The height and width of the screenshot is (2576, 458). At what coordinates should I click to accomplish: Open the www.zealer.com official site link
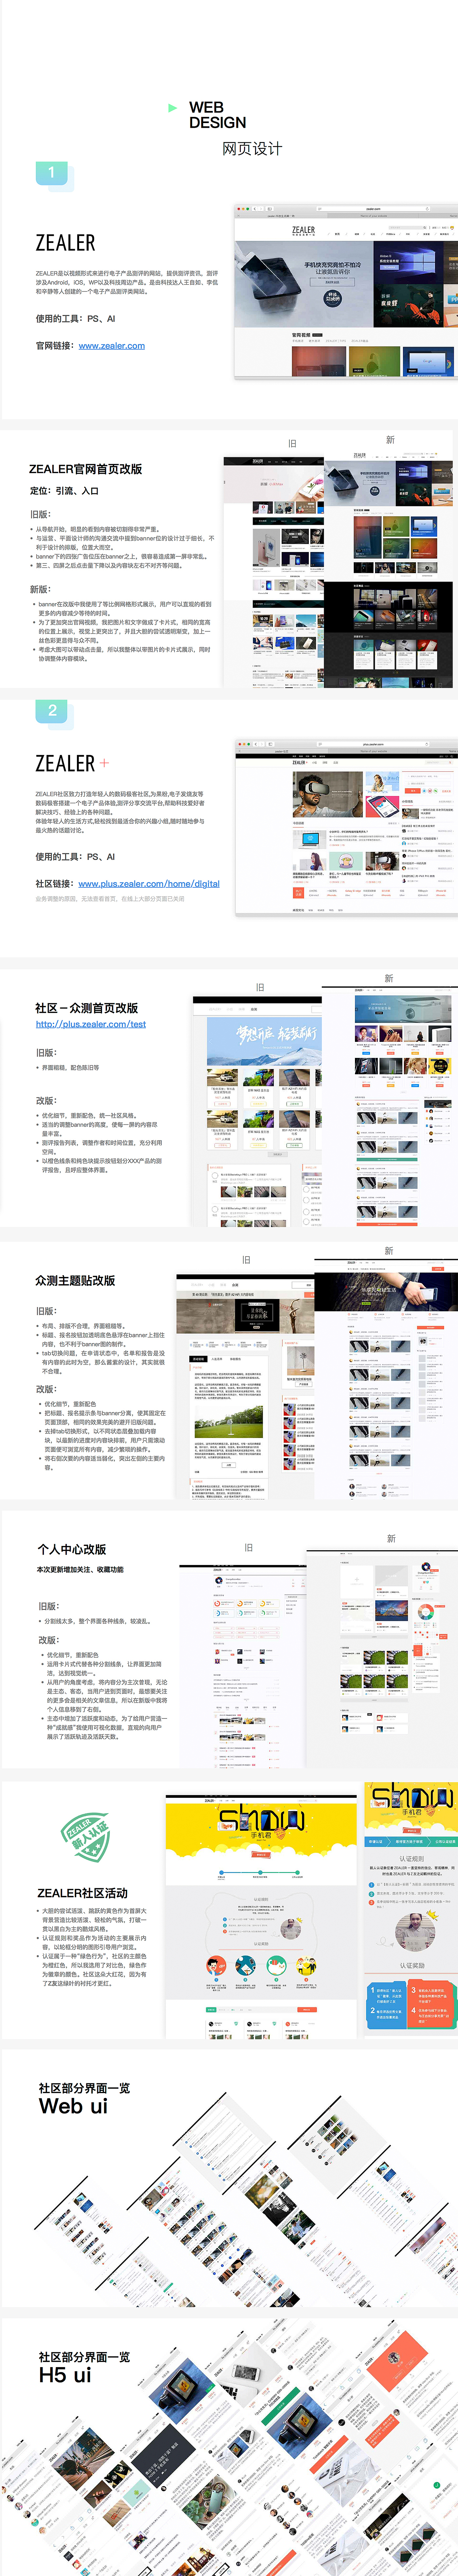tap(112, 346)
